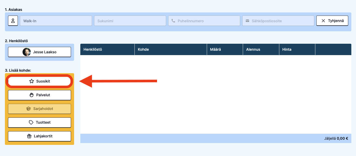The image size is (356, 156).
Task: Open the Suosikit favorites list
Action: (39, 81)
